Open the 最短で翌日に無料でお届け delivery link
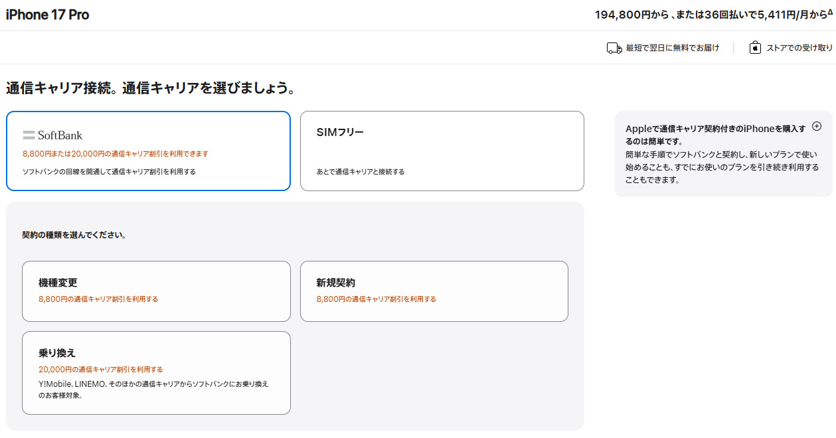The width and height of the screenshot is (836, 438). [672, 48]
